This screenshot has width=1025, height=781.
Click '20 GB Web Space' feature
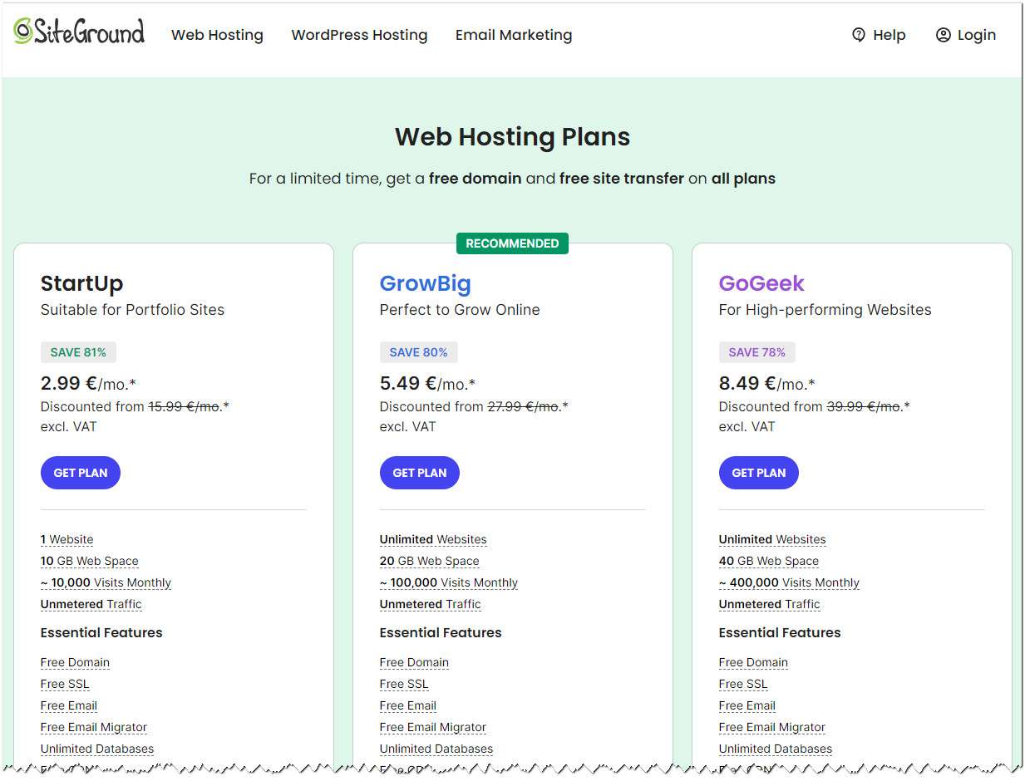pyautogui.click(x=430, y=561)
